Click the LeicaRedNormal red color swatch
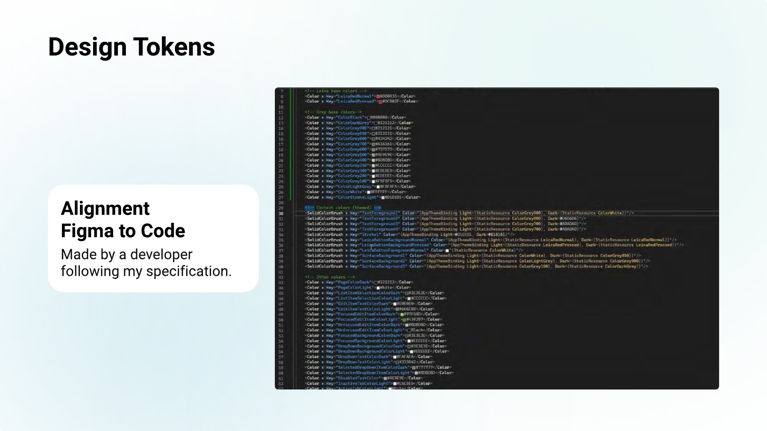 [x=378, y=96]
